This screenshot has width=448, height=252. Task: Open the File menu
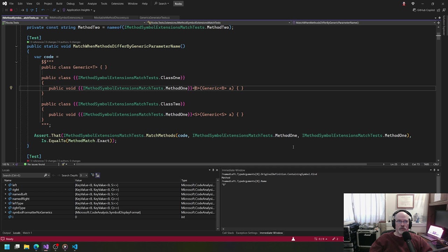coord(12,3)
